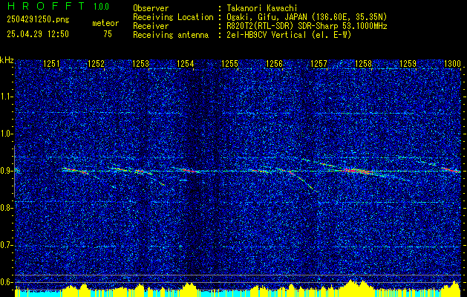This screenshot has width=467, height=297.
Task: Click time marker 1253
Action: 140,64
